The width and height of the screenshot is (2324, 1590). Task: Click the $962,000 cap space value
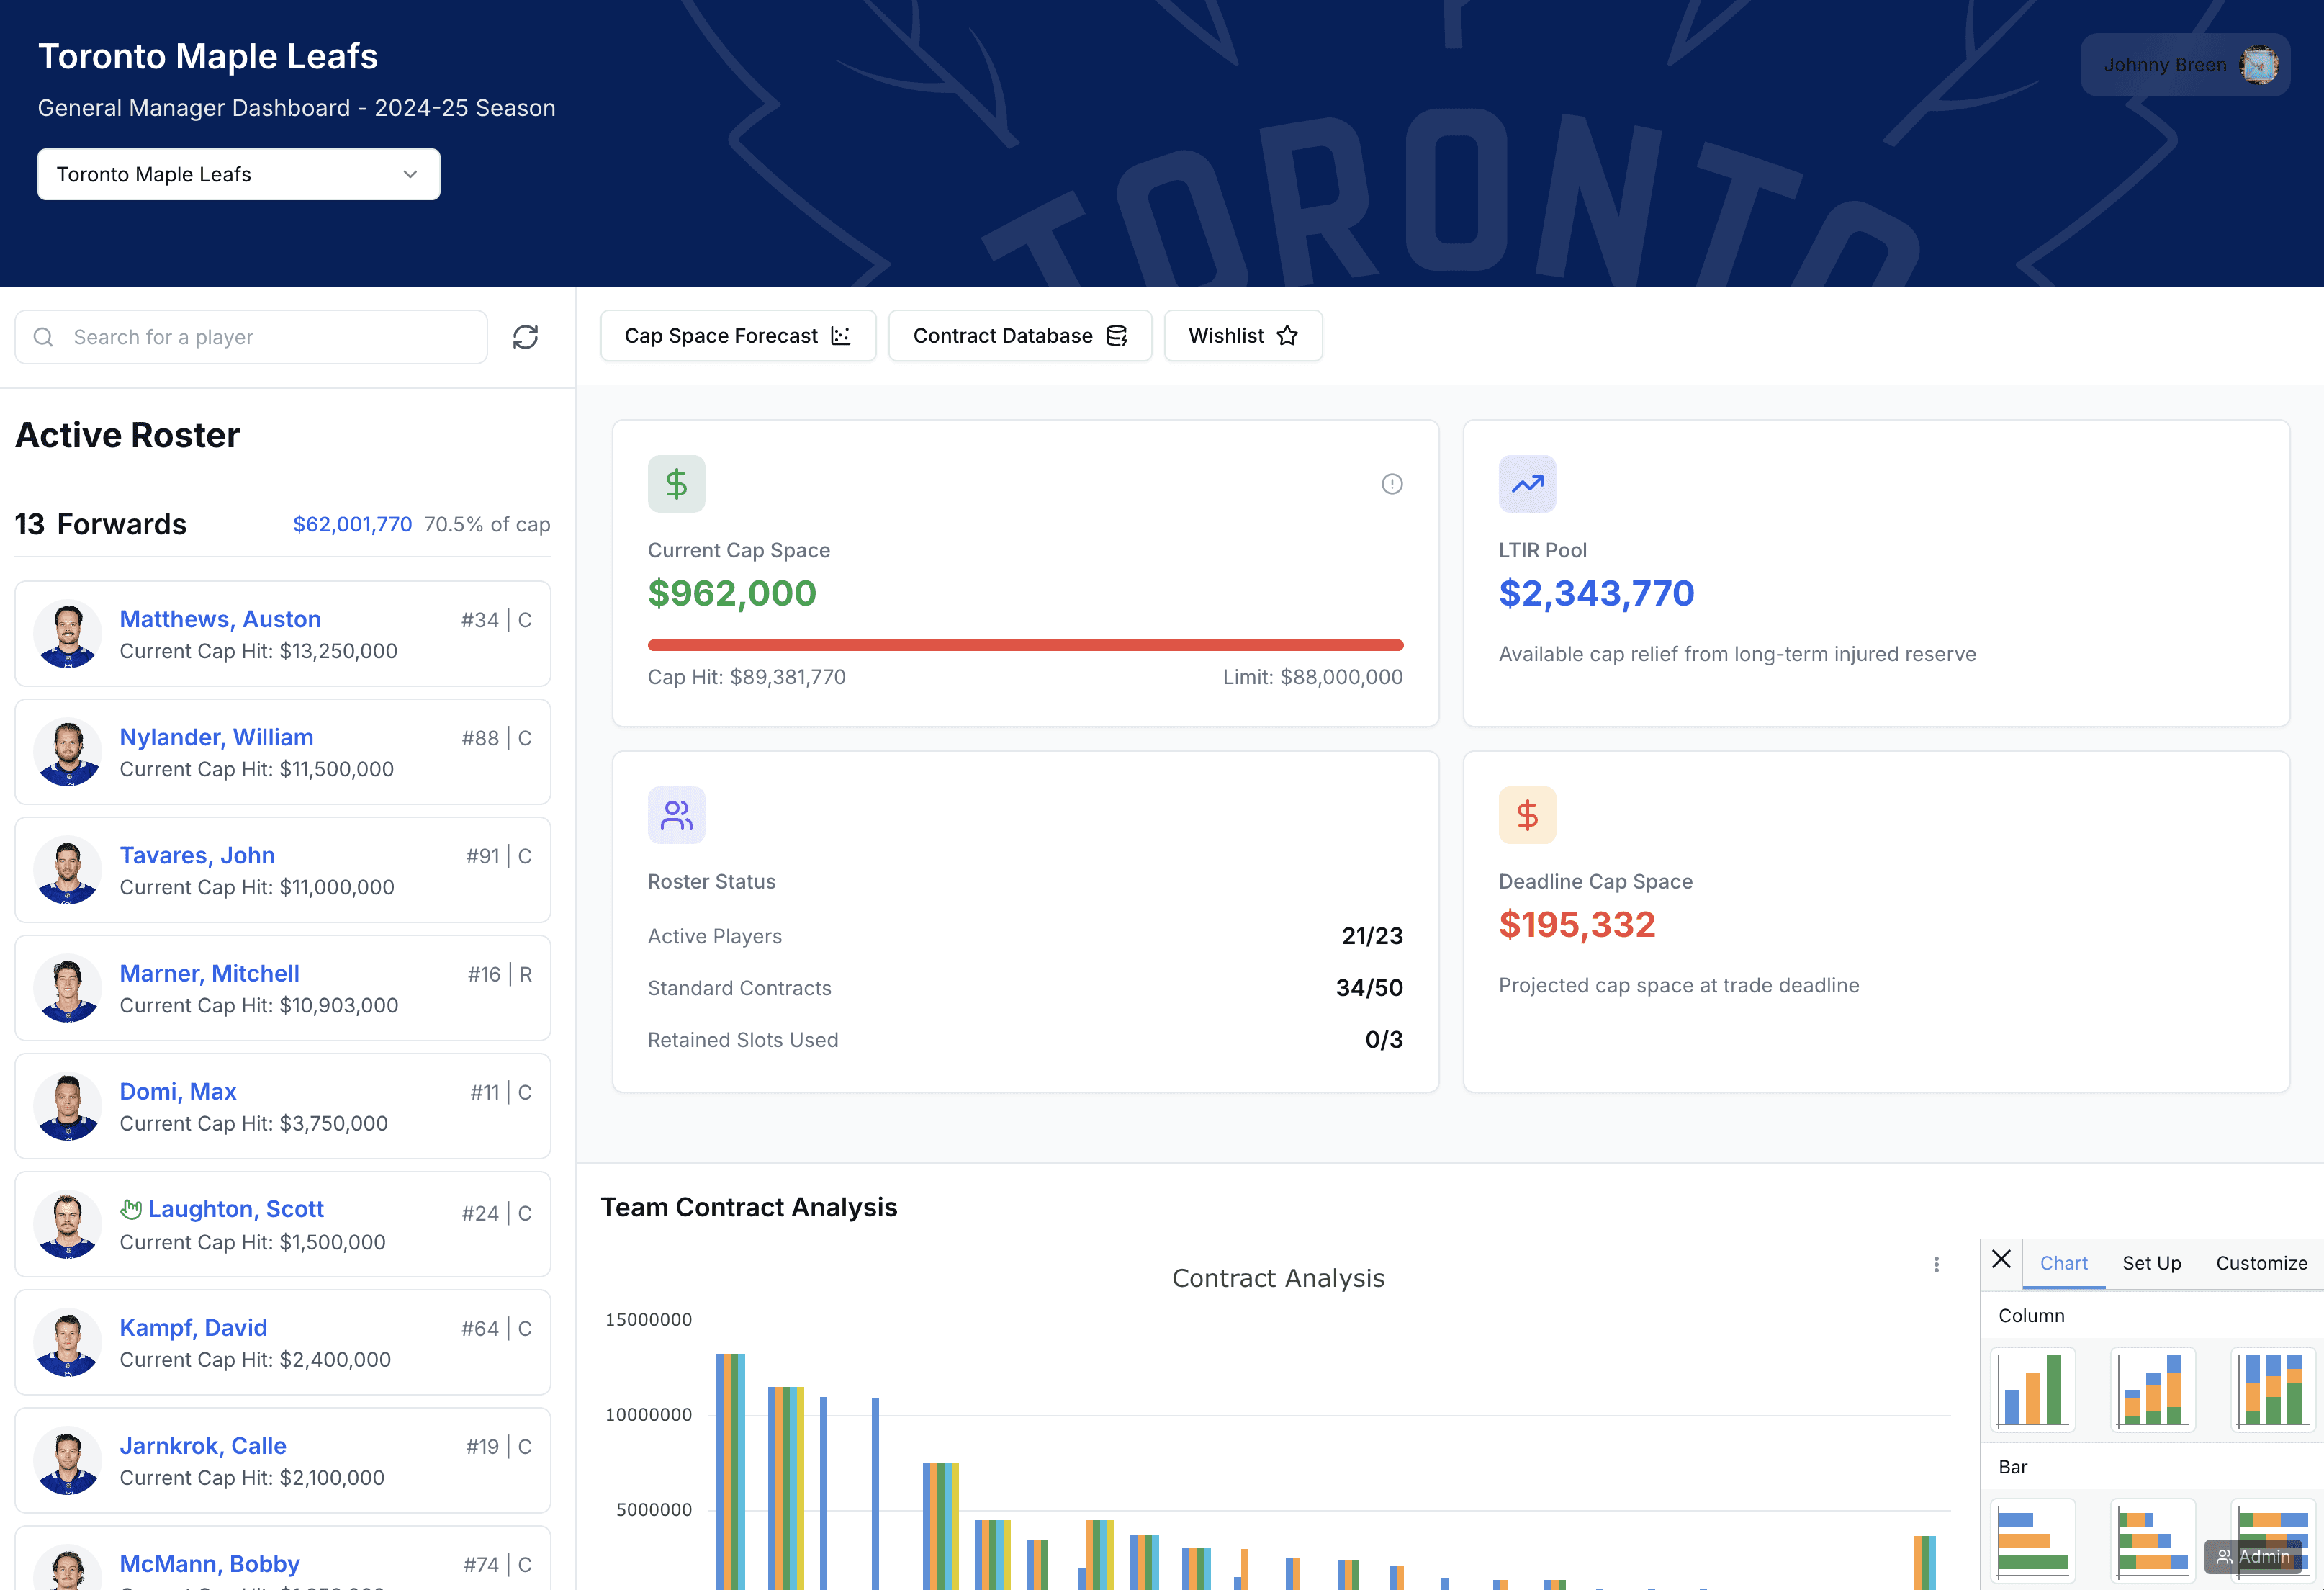tap(732, 593)
